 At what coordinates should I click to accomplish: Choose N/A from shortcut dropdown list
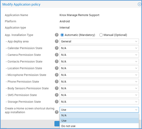click(99, 115)
